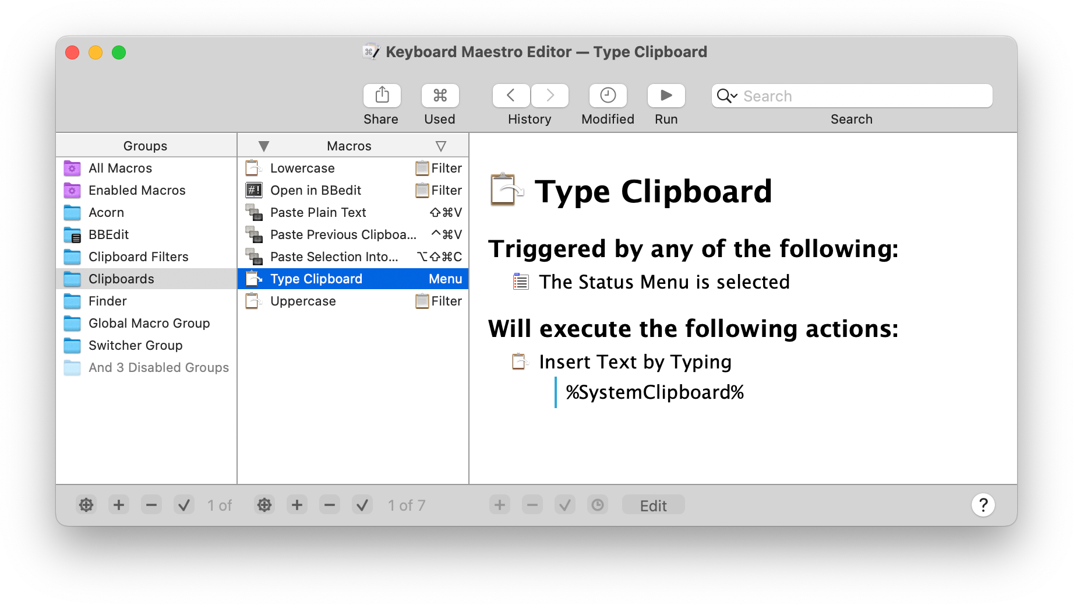The height and width of the screenshot is (604, 1073).
Task: Toggle the selected group's enabled checkmark
Action: point(184,505)
